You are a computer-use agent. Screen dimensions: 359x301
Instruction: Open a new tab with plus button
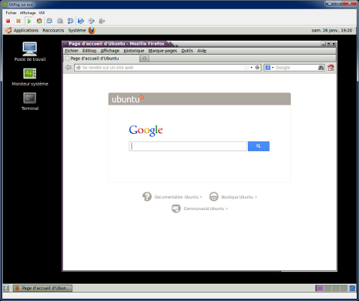[x=144, y=59]
